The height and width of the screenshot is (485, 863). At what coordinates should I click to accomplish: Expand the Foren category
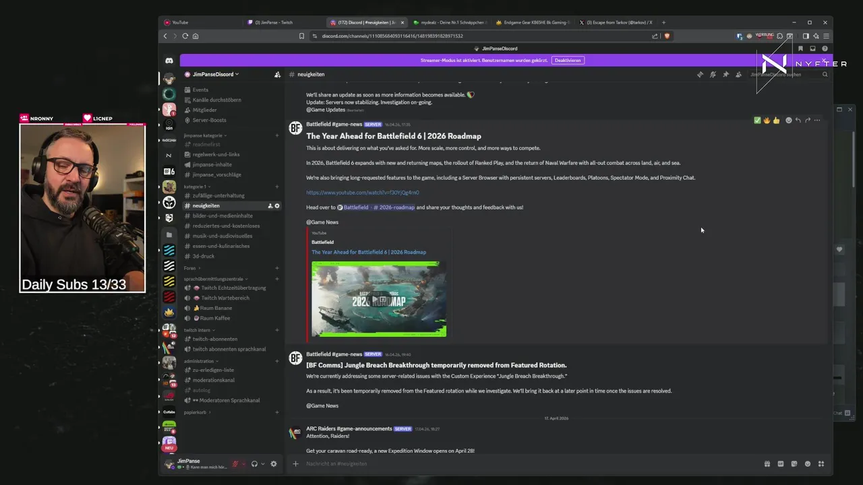(192, 268)
